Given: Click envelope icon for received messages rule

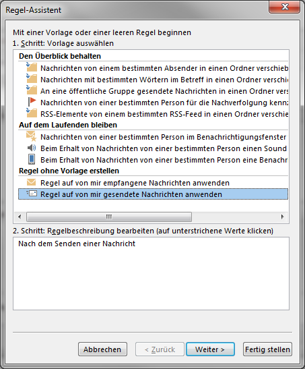Looking at the screenshot, I should (32, 182).
